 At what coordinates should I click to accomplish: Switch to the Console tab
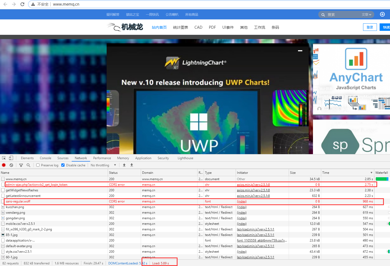[x=45, y=158]
